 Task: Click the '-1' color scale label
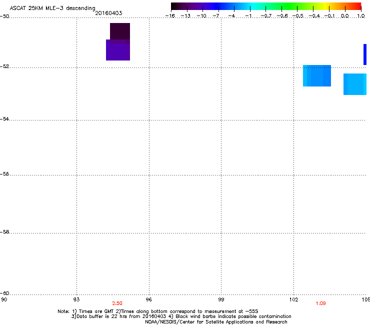click(248, 16)
